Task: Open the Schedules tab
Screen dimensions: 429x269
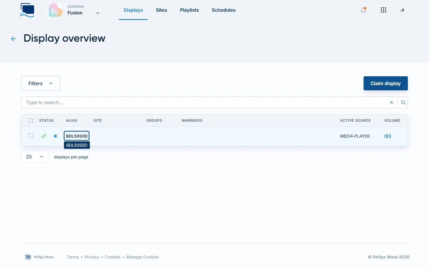Action: [224, 10]
